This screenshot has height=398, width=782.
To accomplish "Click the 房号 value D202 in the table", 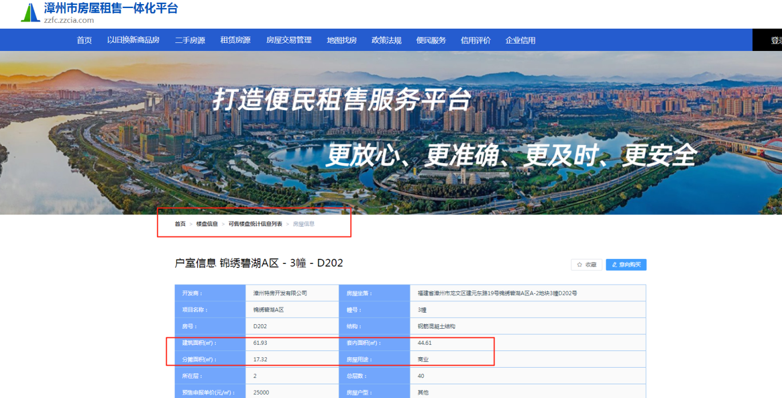I will coord(260,326).
